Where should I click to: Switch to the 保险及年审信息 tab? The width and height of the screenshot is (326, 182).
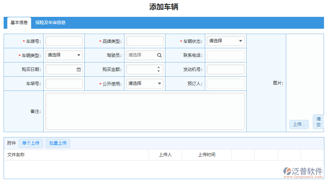[x=50, y=23]
